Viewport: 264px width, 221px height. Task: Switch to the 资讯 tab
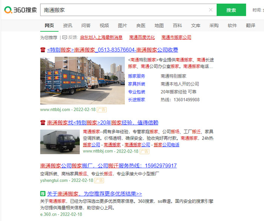pyautogui.click(x=68, y=26)
